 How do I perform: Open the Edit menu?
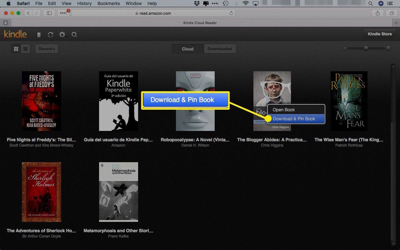pos(52,3)
